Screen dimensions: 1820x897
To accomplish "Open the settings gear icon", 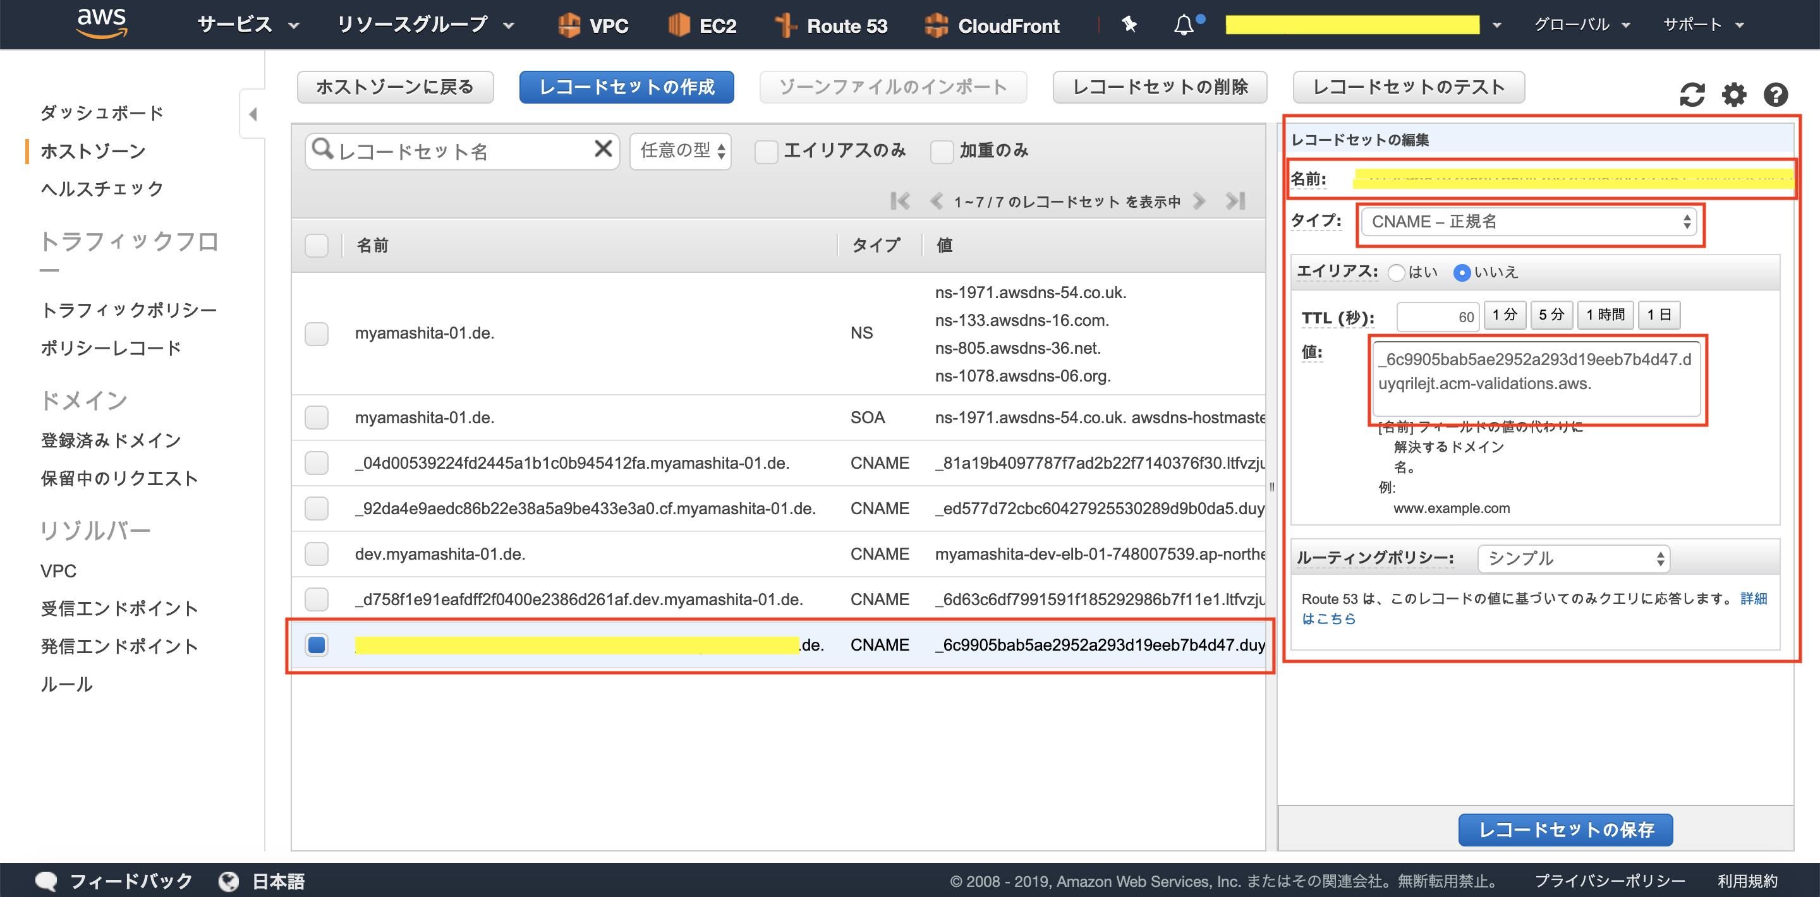I will click(1734, 95).
